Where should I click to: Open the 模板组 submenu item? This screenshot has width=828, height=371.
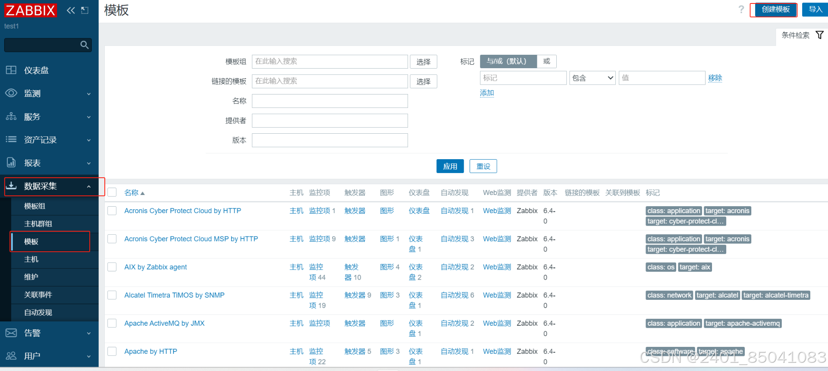pos(34,206)
